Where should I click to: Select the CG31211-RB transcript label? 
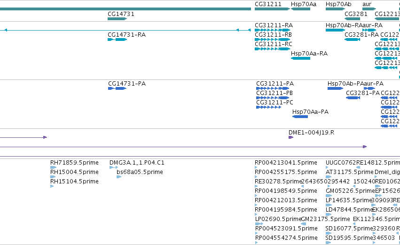(x=273, y=35)
